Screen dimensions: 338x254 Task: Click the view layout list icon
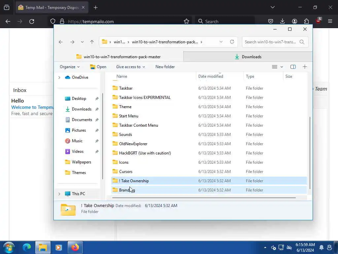(x=274, y=67)
